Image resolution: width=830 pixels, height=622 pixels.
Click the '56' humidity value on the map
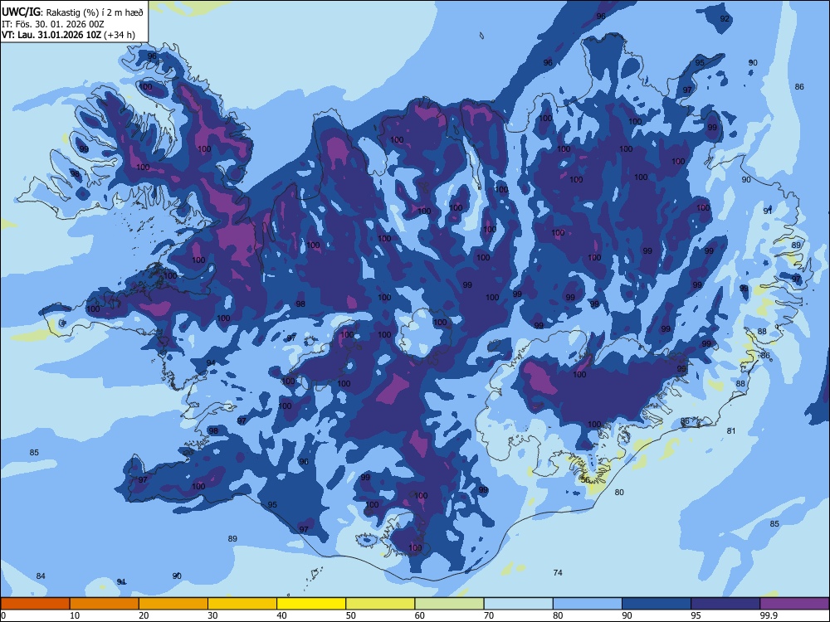[585, 479]
